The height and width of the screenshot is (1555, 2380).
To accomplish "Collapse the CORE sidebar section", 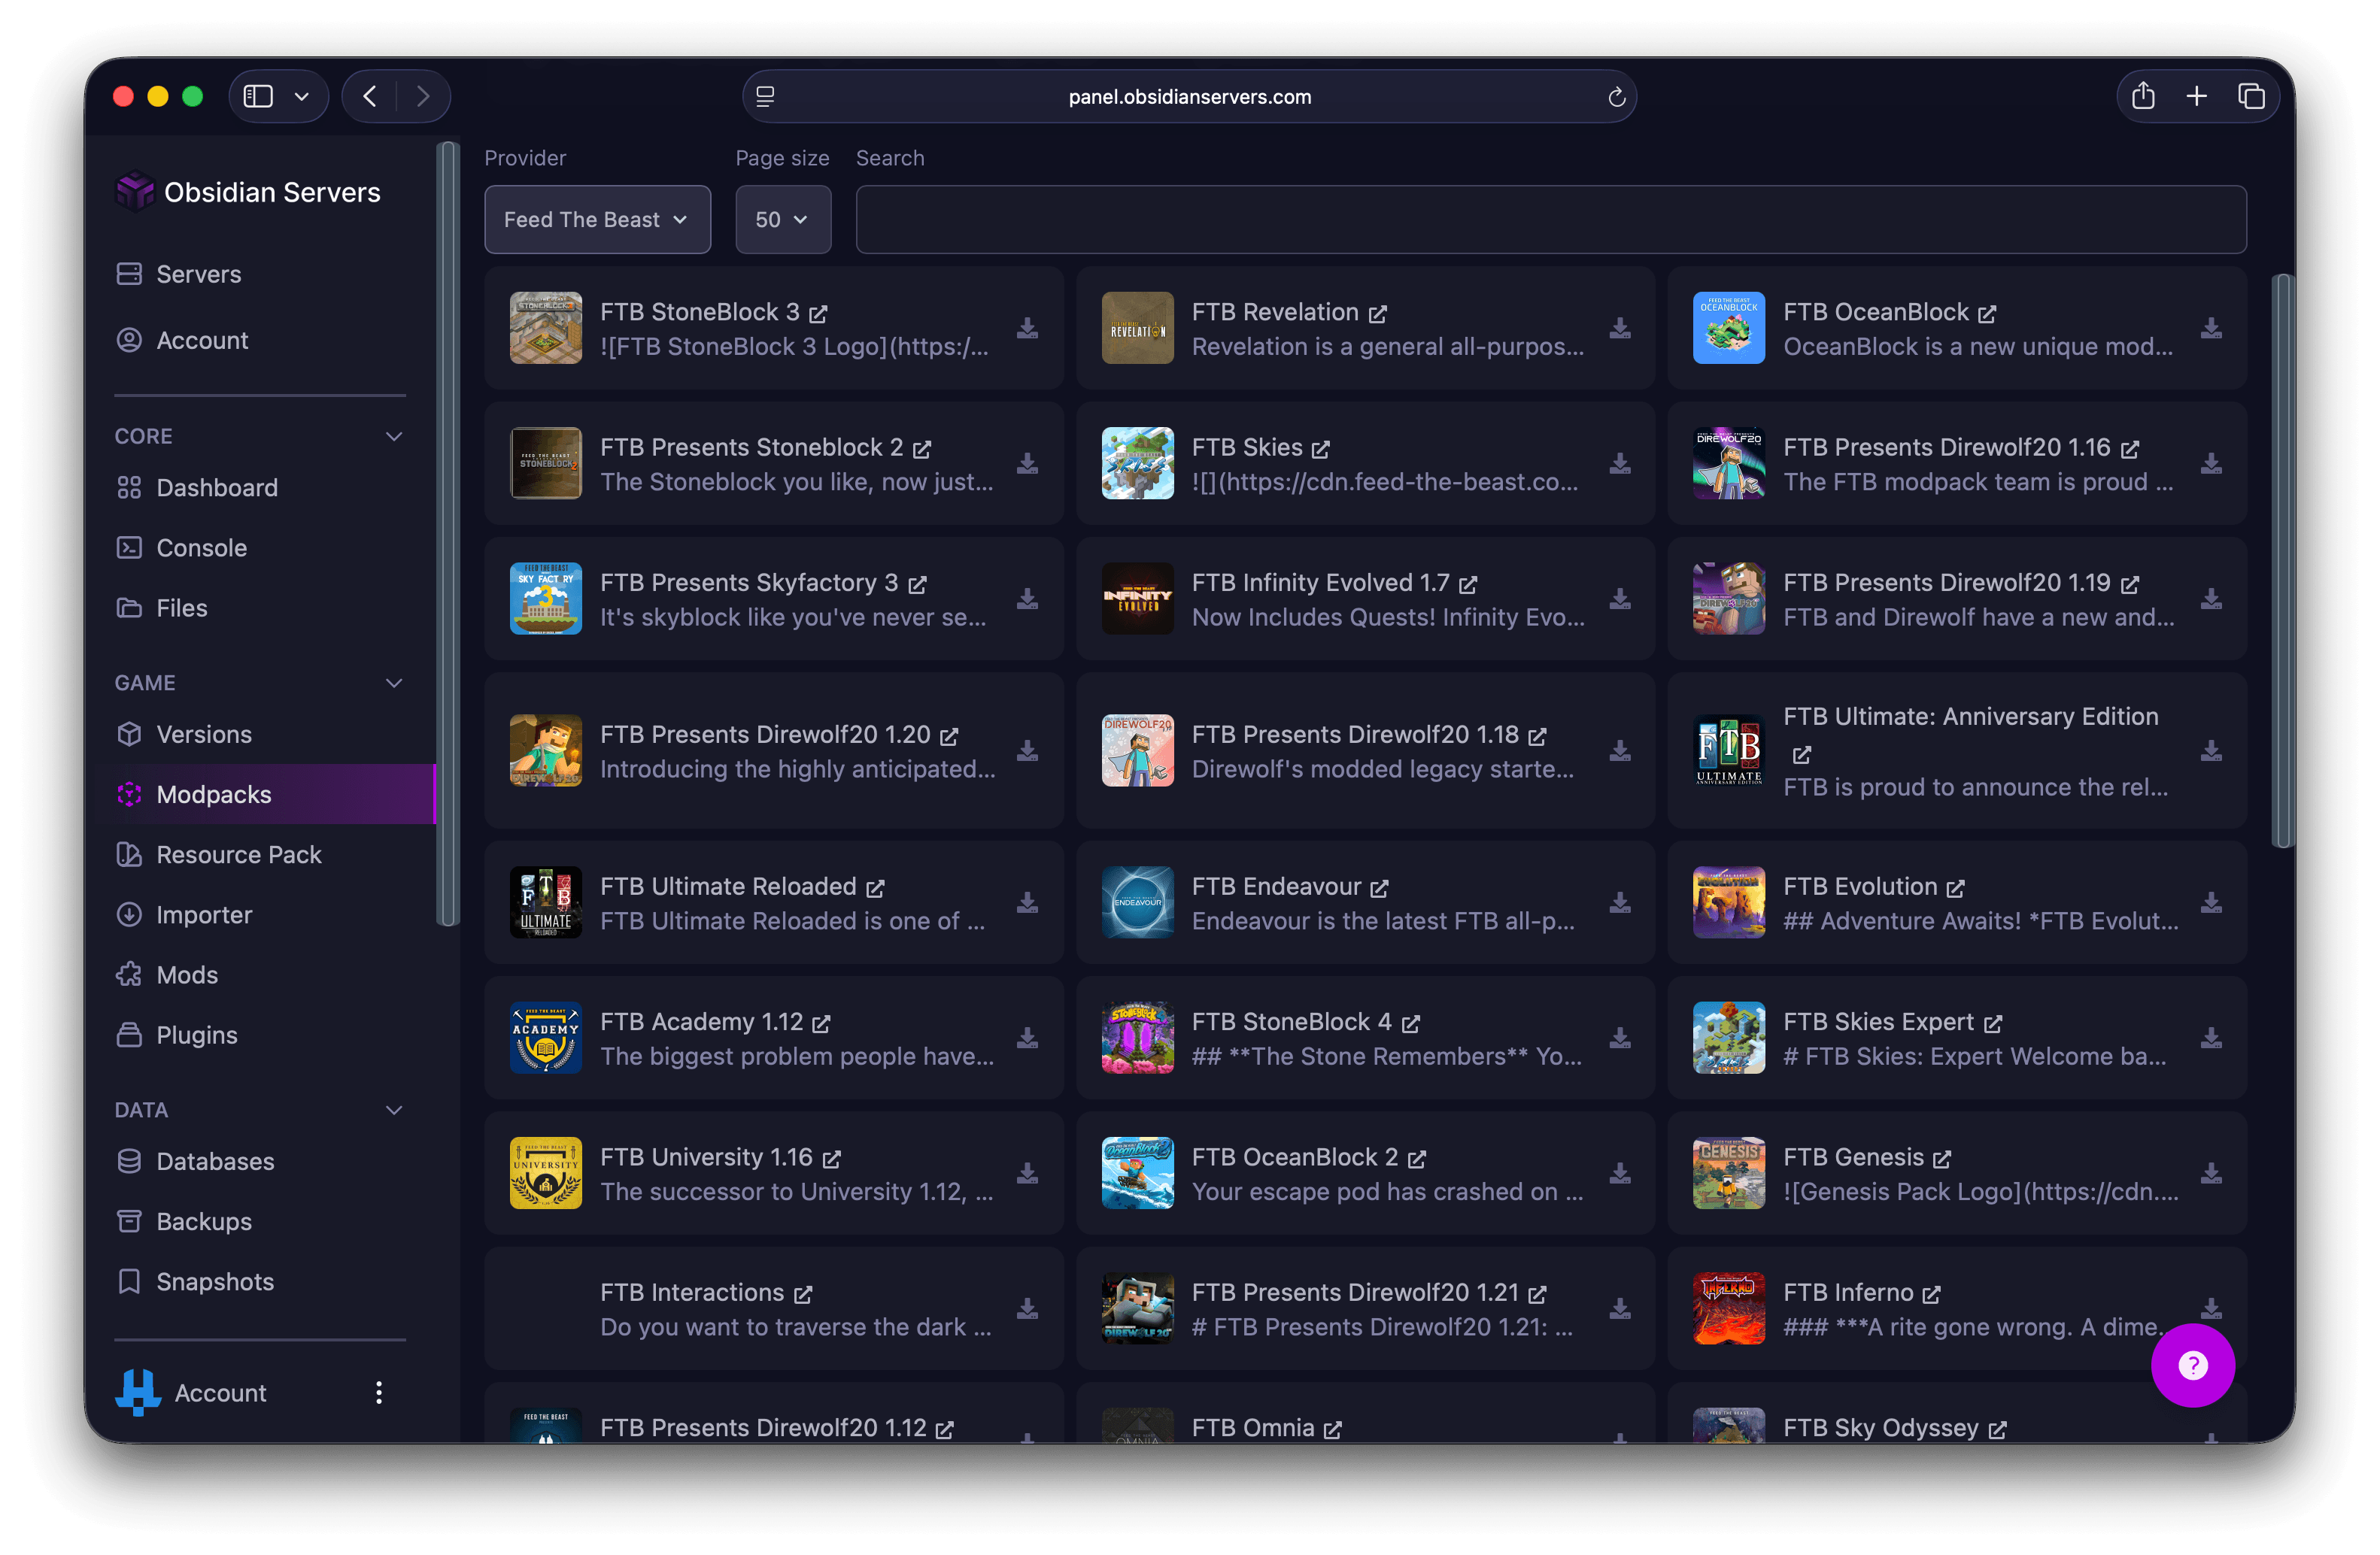I will 394,437.
